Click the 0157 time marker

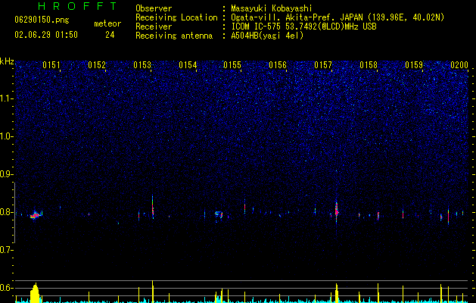(323, 65)
